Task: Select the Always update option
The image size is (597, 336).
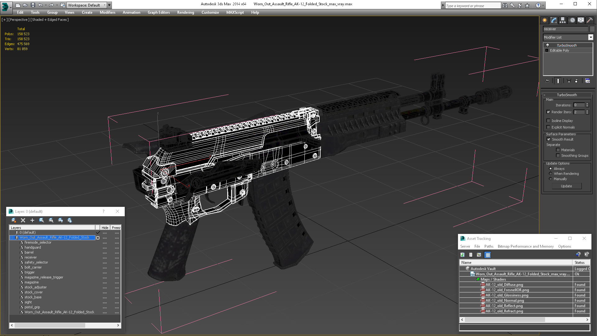Action: (x=550, y=169)
